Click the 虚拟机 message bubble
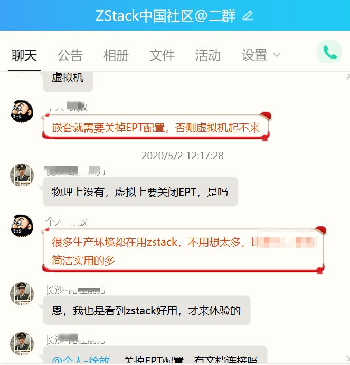350x365 pixels. (68, 81)
